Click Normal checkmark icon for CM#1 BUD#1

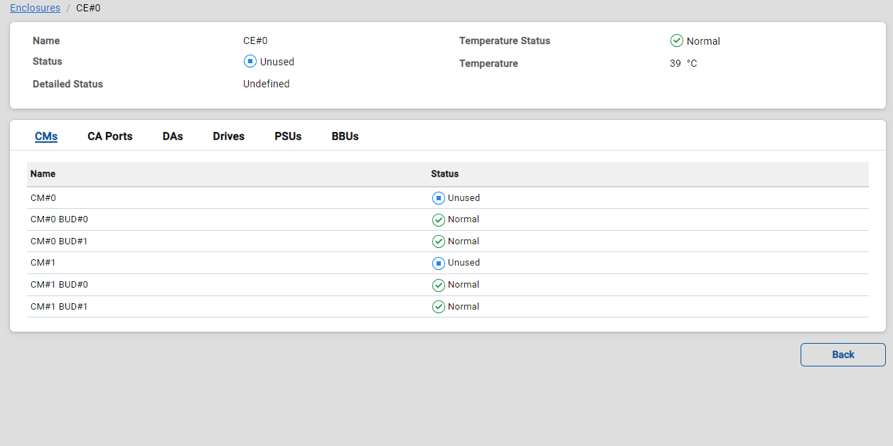point(439,307)
